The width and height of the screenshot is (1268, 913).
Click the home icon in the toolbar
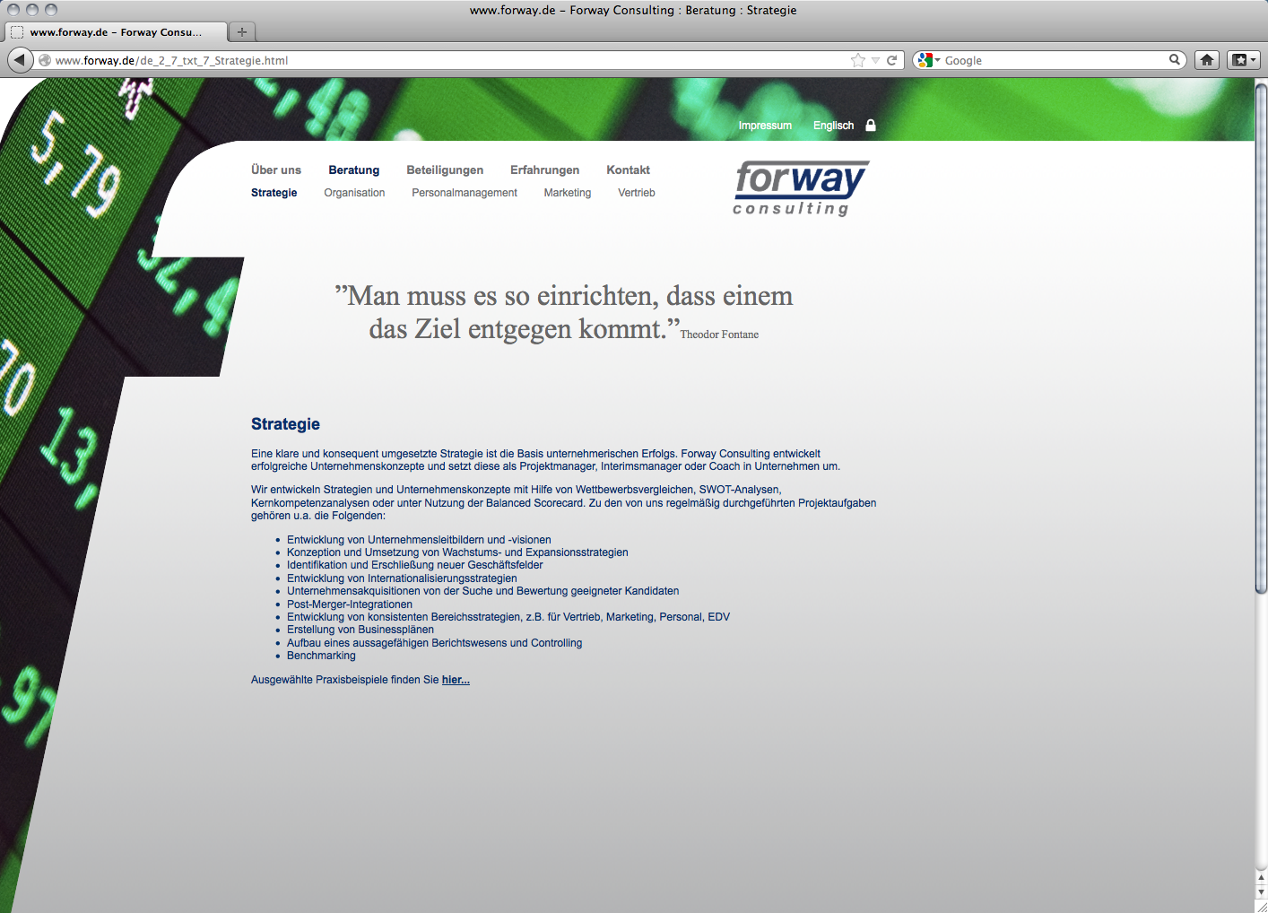point(1207,60)
